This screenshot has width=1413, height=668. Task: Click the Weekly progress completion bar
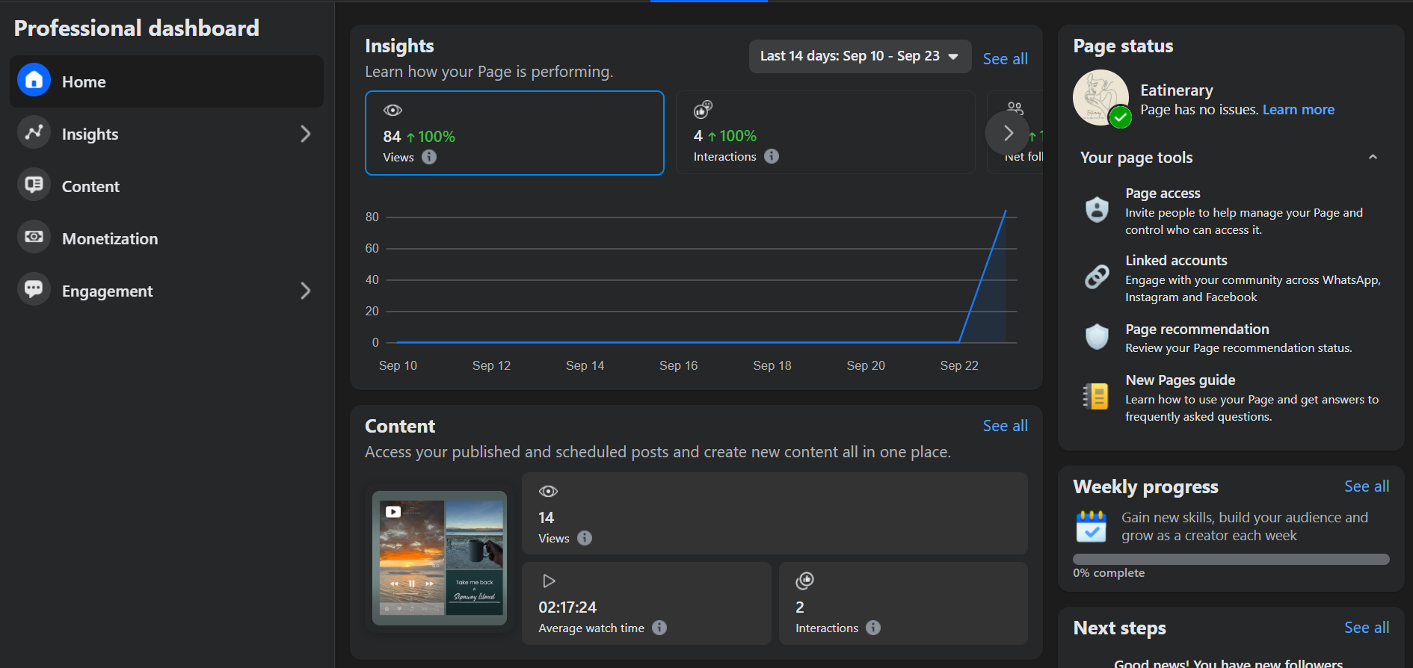click(1231, 559)
